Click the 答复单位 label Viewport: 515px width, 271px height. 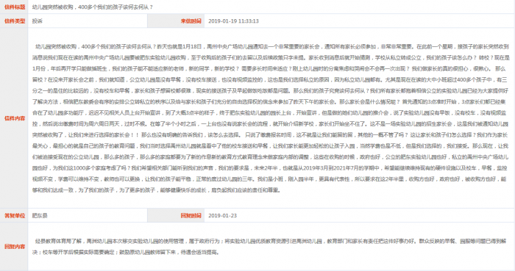[x=15, y=216]
